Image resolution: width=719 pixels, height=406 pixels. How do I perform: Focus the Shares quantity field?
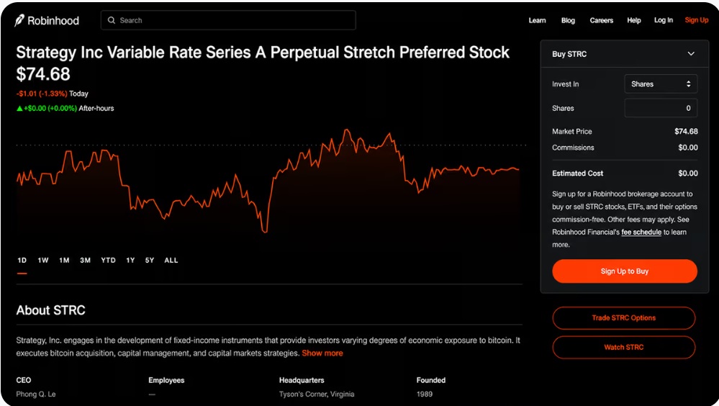661,108
